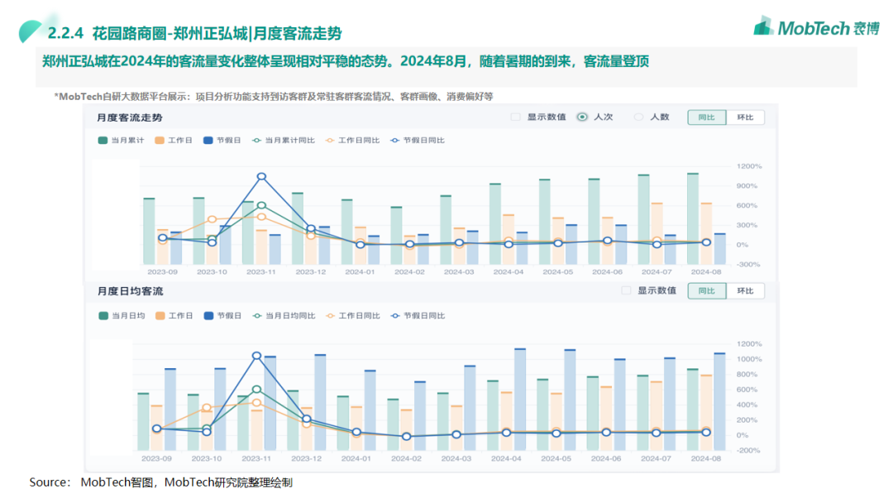893x503 pixels.
Task: Select the 人数 radio button
Action: point(638,117)
